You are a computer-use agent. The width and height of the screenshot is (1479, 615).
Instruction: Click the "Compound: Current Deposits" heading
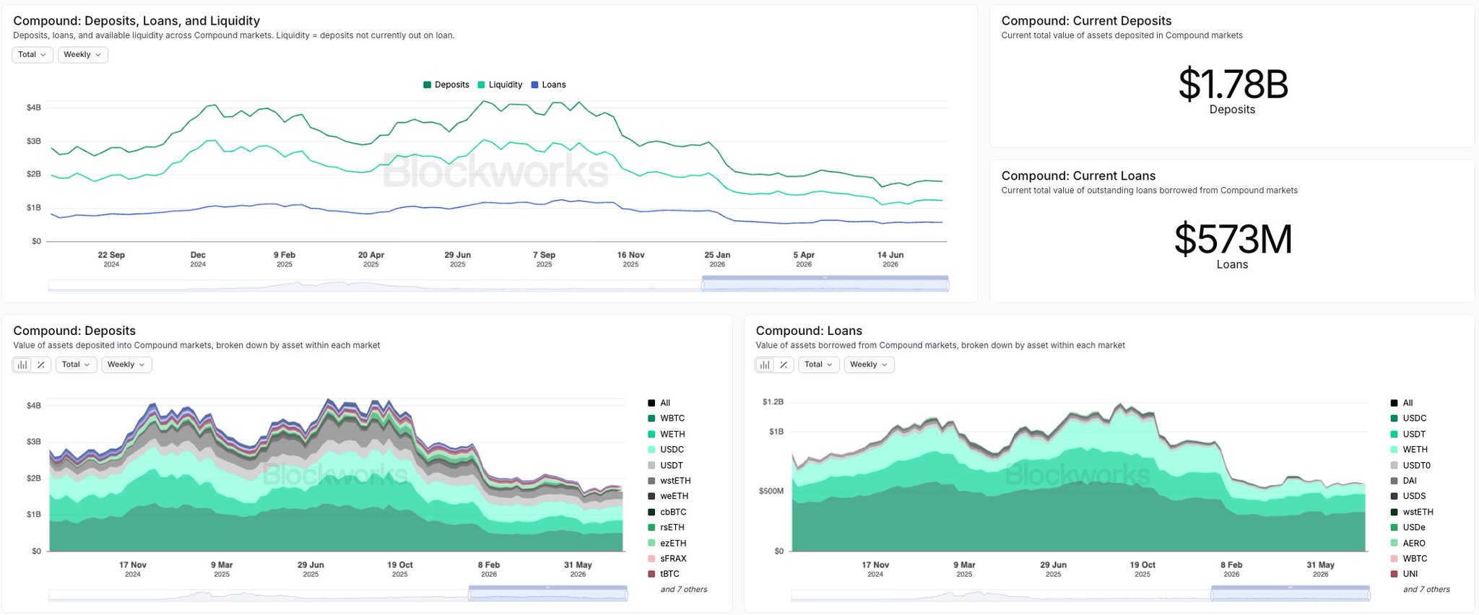[1086, 21]
